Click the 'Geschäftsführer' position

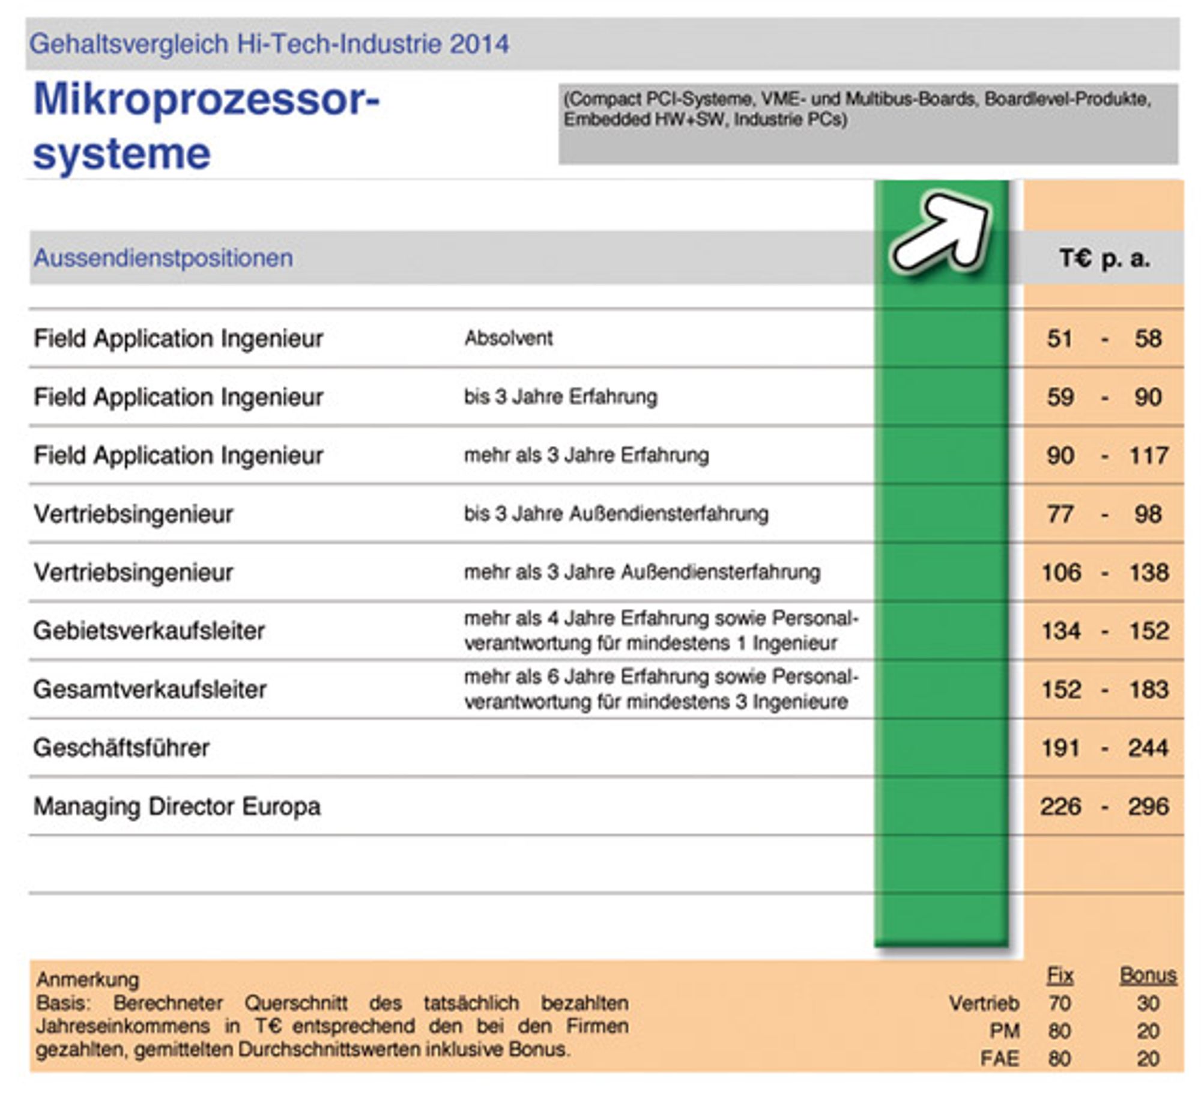tap(121, 748)
